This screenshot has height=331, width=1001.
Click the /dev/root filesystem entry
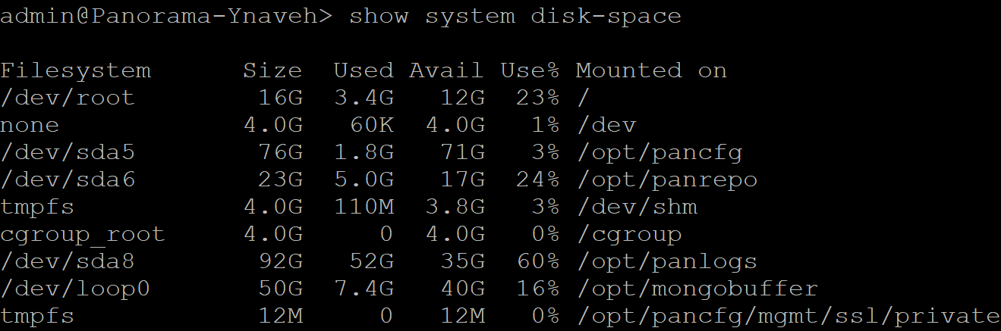68,98
